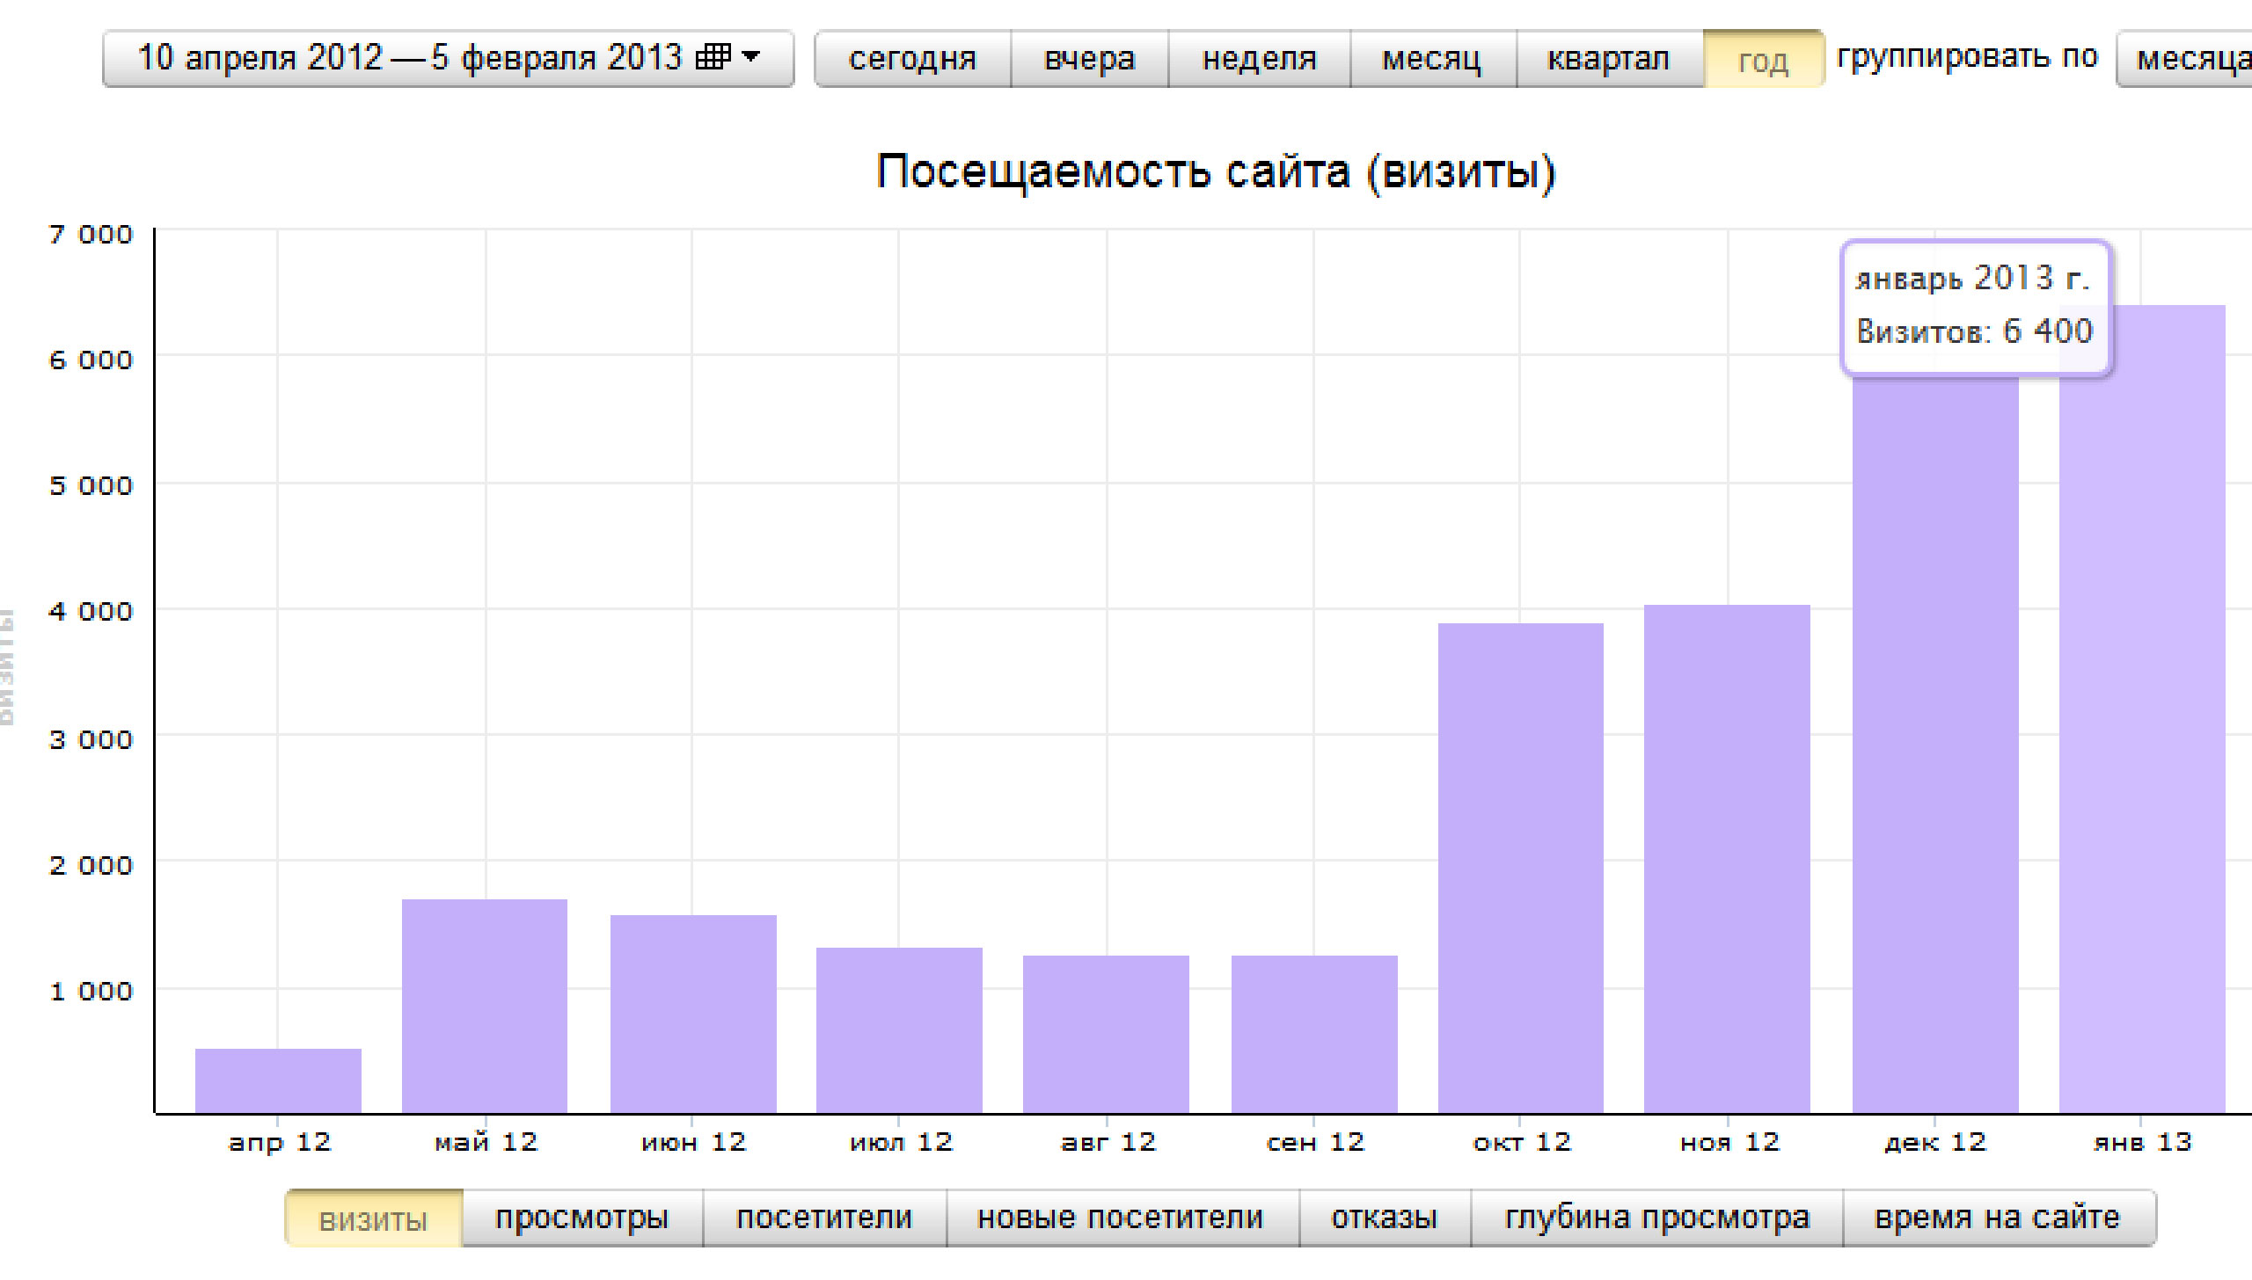Click the ноя 12 bar
The width and height of the screenshot is (2252, 1280).
tap(1727, 859)
